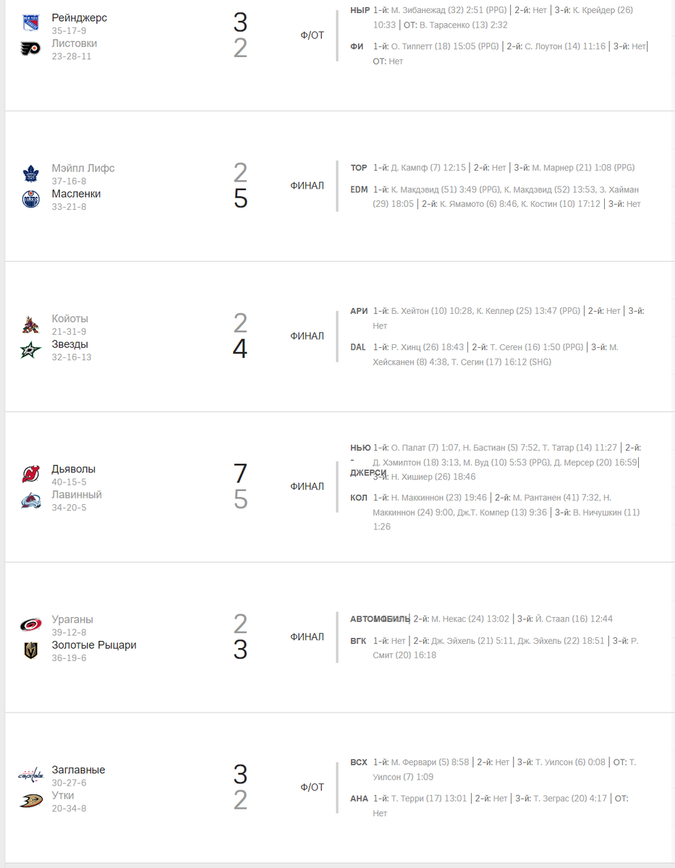The width and height of the screenshot is (675, 868).
Task: Click the Vegas Golden Knights logo
Action: point(30,651)
